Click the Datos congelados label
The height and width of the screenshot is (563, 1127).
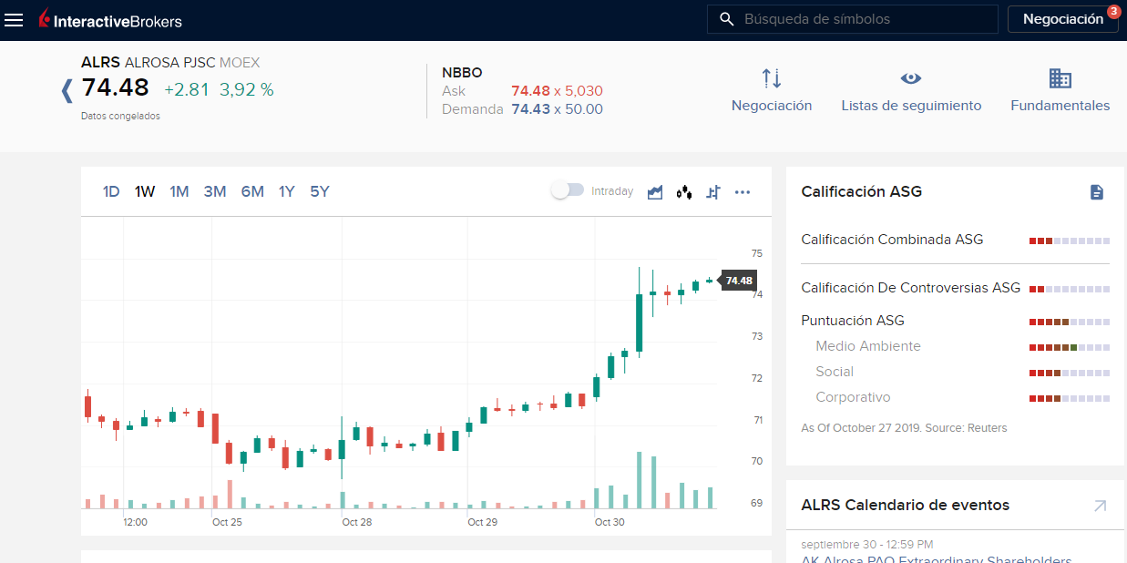(120, 117)
